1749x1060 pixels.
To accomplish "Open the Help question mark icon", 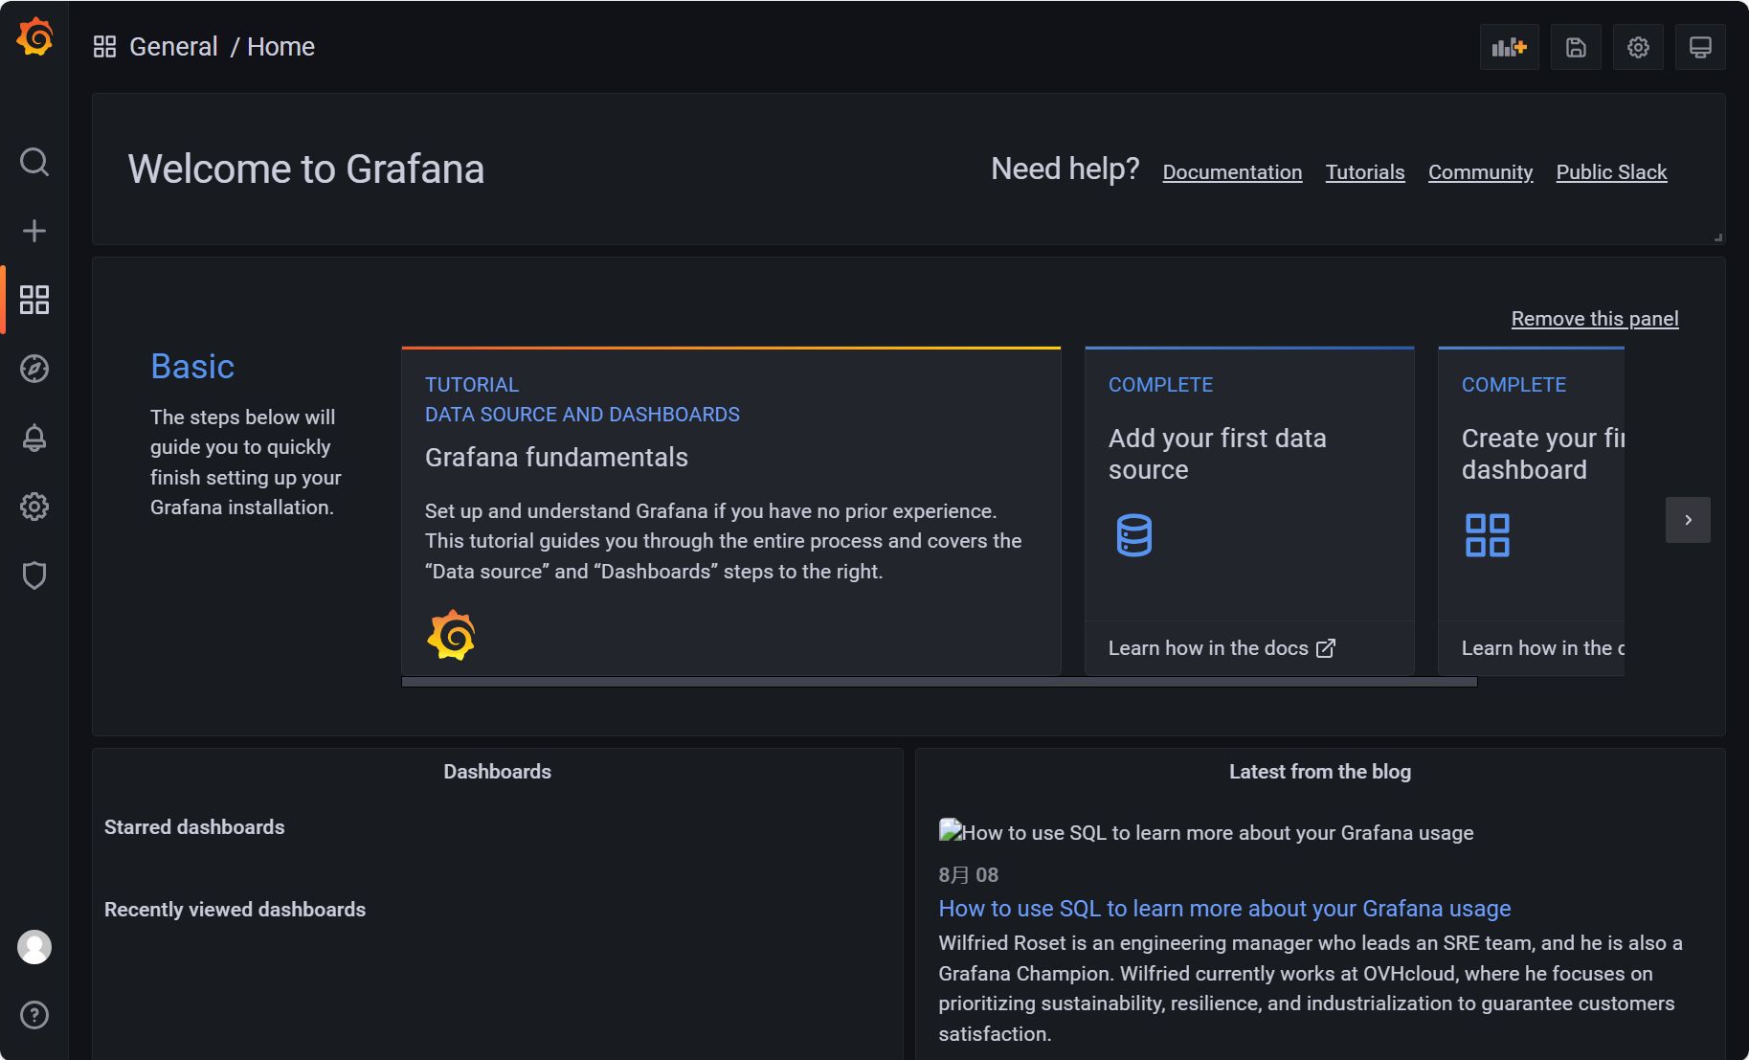I will click(x=34, y=1015).
